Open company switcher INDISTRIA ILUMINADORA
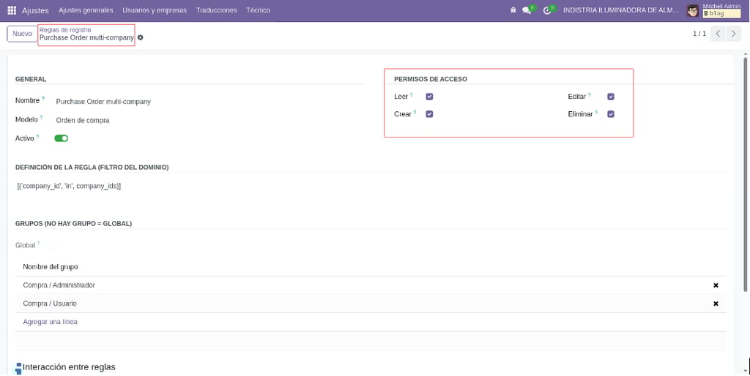 click(620, 10)
